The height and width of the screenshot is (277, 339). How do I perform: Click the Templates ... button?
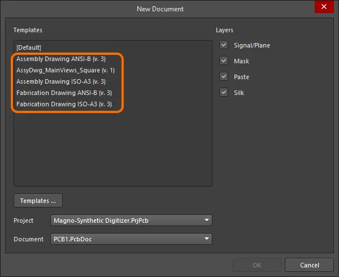pyautogui.click(x=38, y=201)
